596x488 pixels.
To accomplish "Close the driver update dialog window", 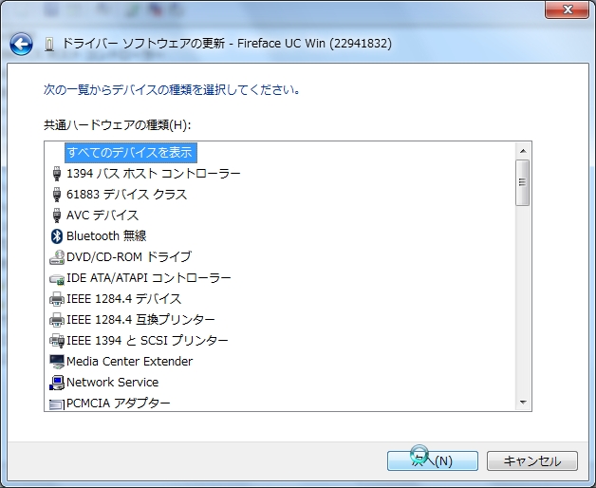I will pyautogui.click(x=568, y=9).
